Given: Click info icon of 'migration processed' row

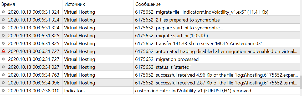Looking at the screenshot, I should pyautogui.click(x=3, y=59).
